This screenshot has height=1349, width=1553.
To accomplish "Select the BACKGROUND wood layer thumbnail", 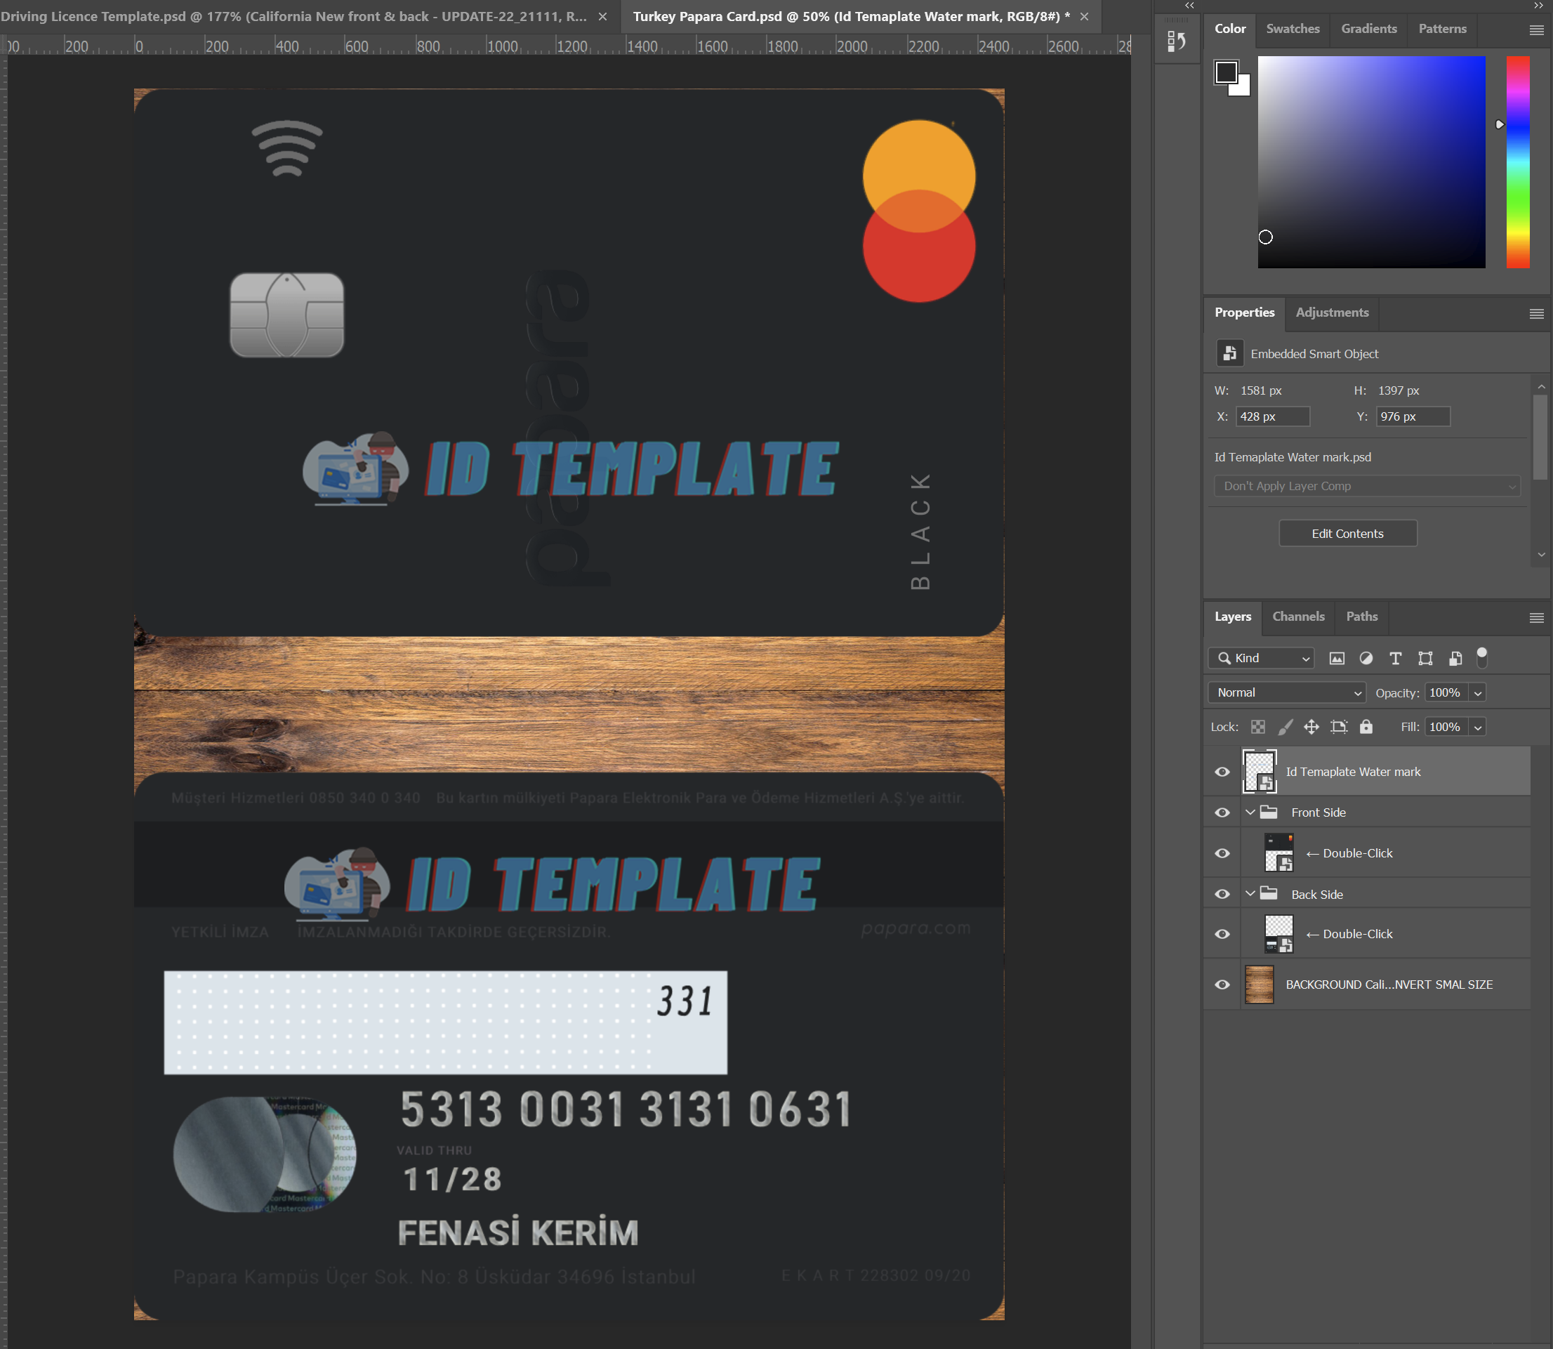I will 1259,985.
